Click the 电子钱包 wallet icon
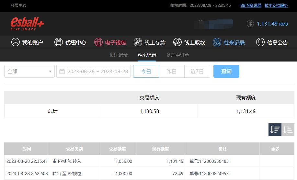297x180 pixels. pos(98,42)
